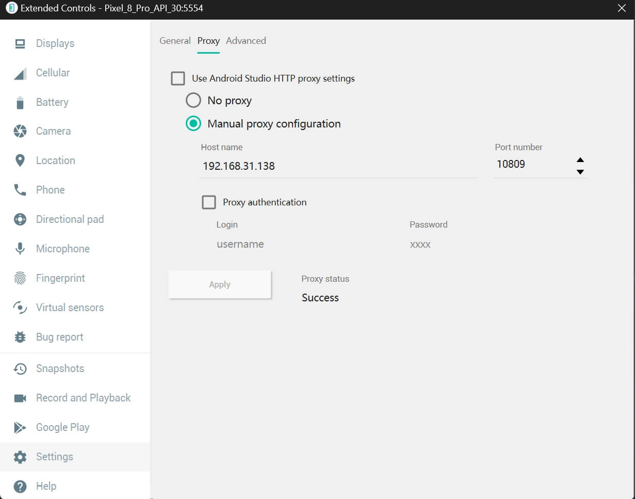Open Record and Playback section
Viewport: 635px width, 499px height.
[x=83, y=398]
